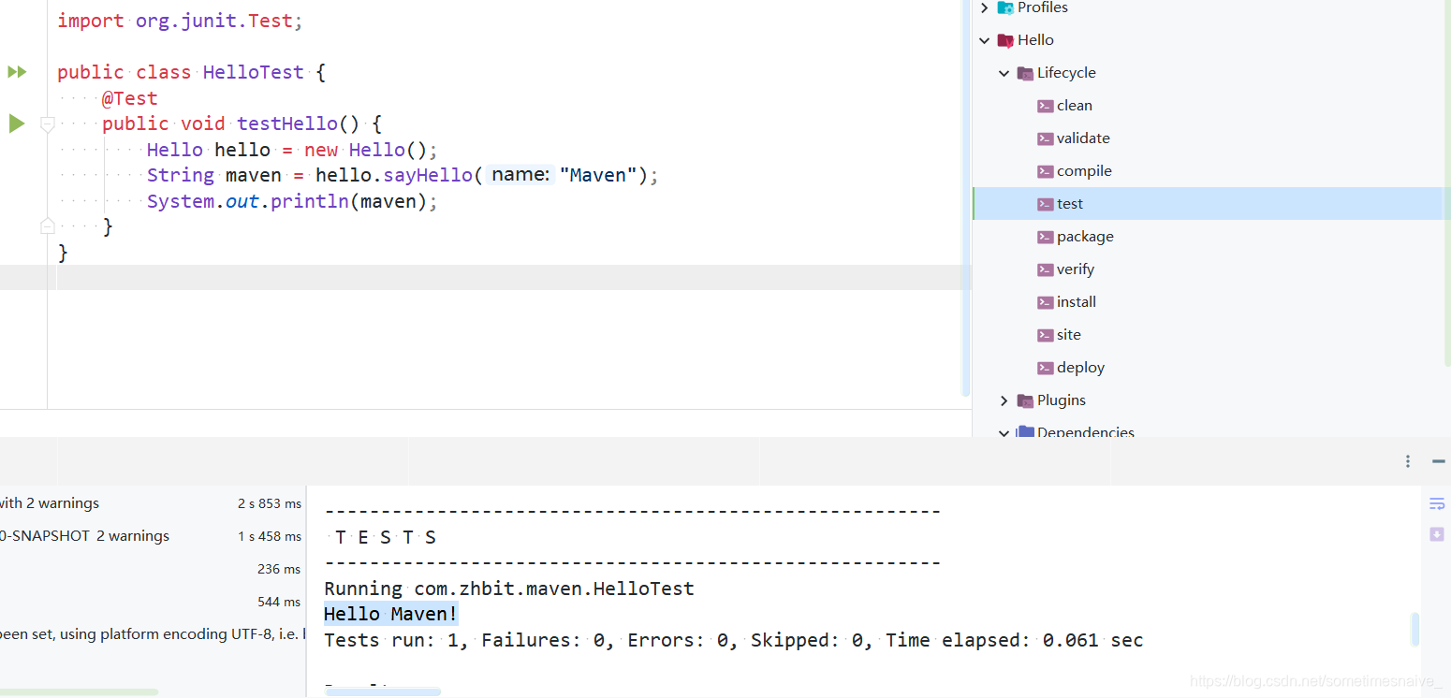1451x698 pixels.
Task: Collapse the testHello method fold marker
Action: [48, 124]
